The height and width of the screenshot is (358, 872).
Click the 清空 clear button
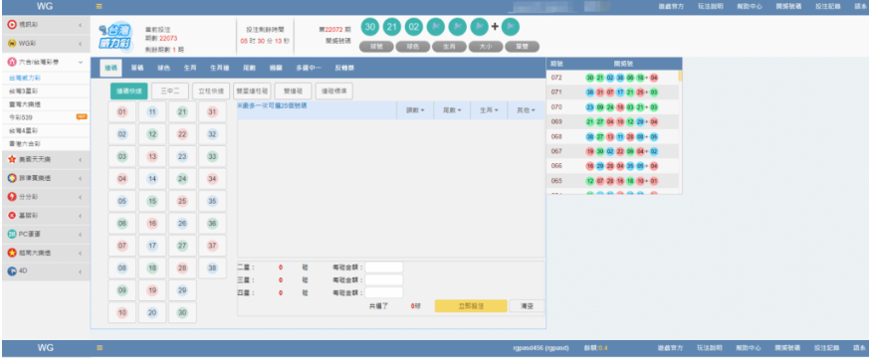[528, 306]
